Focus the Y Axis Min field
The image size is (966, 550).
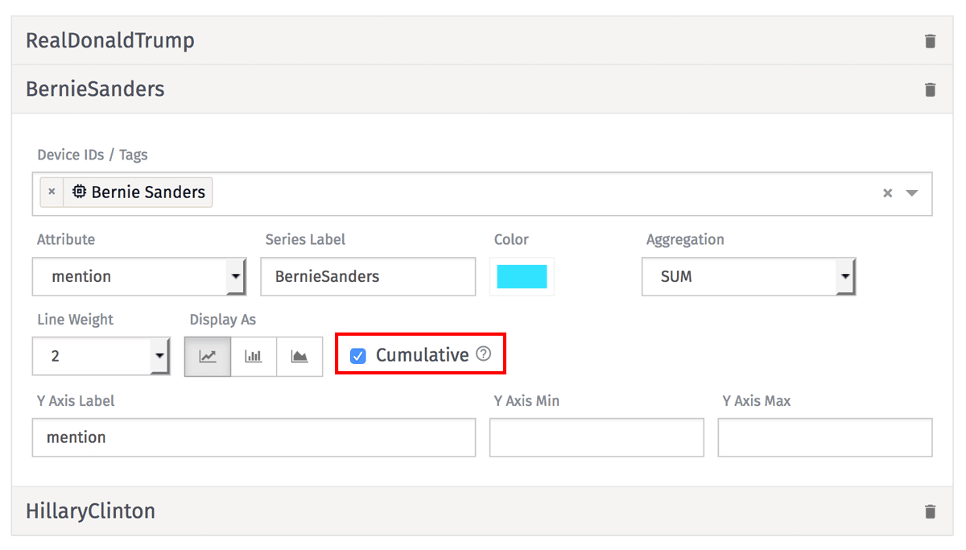tap(597, 437)
